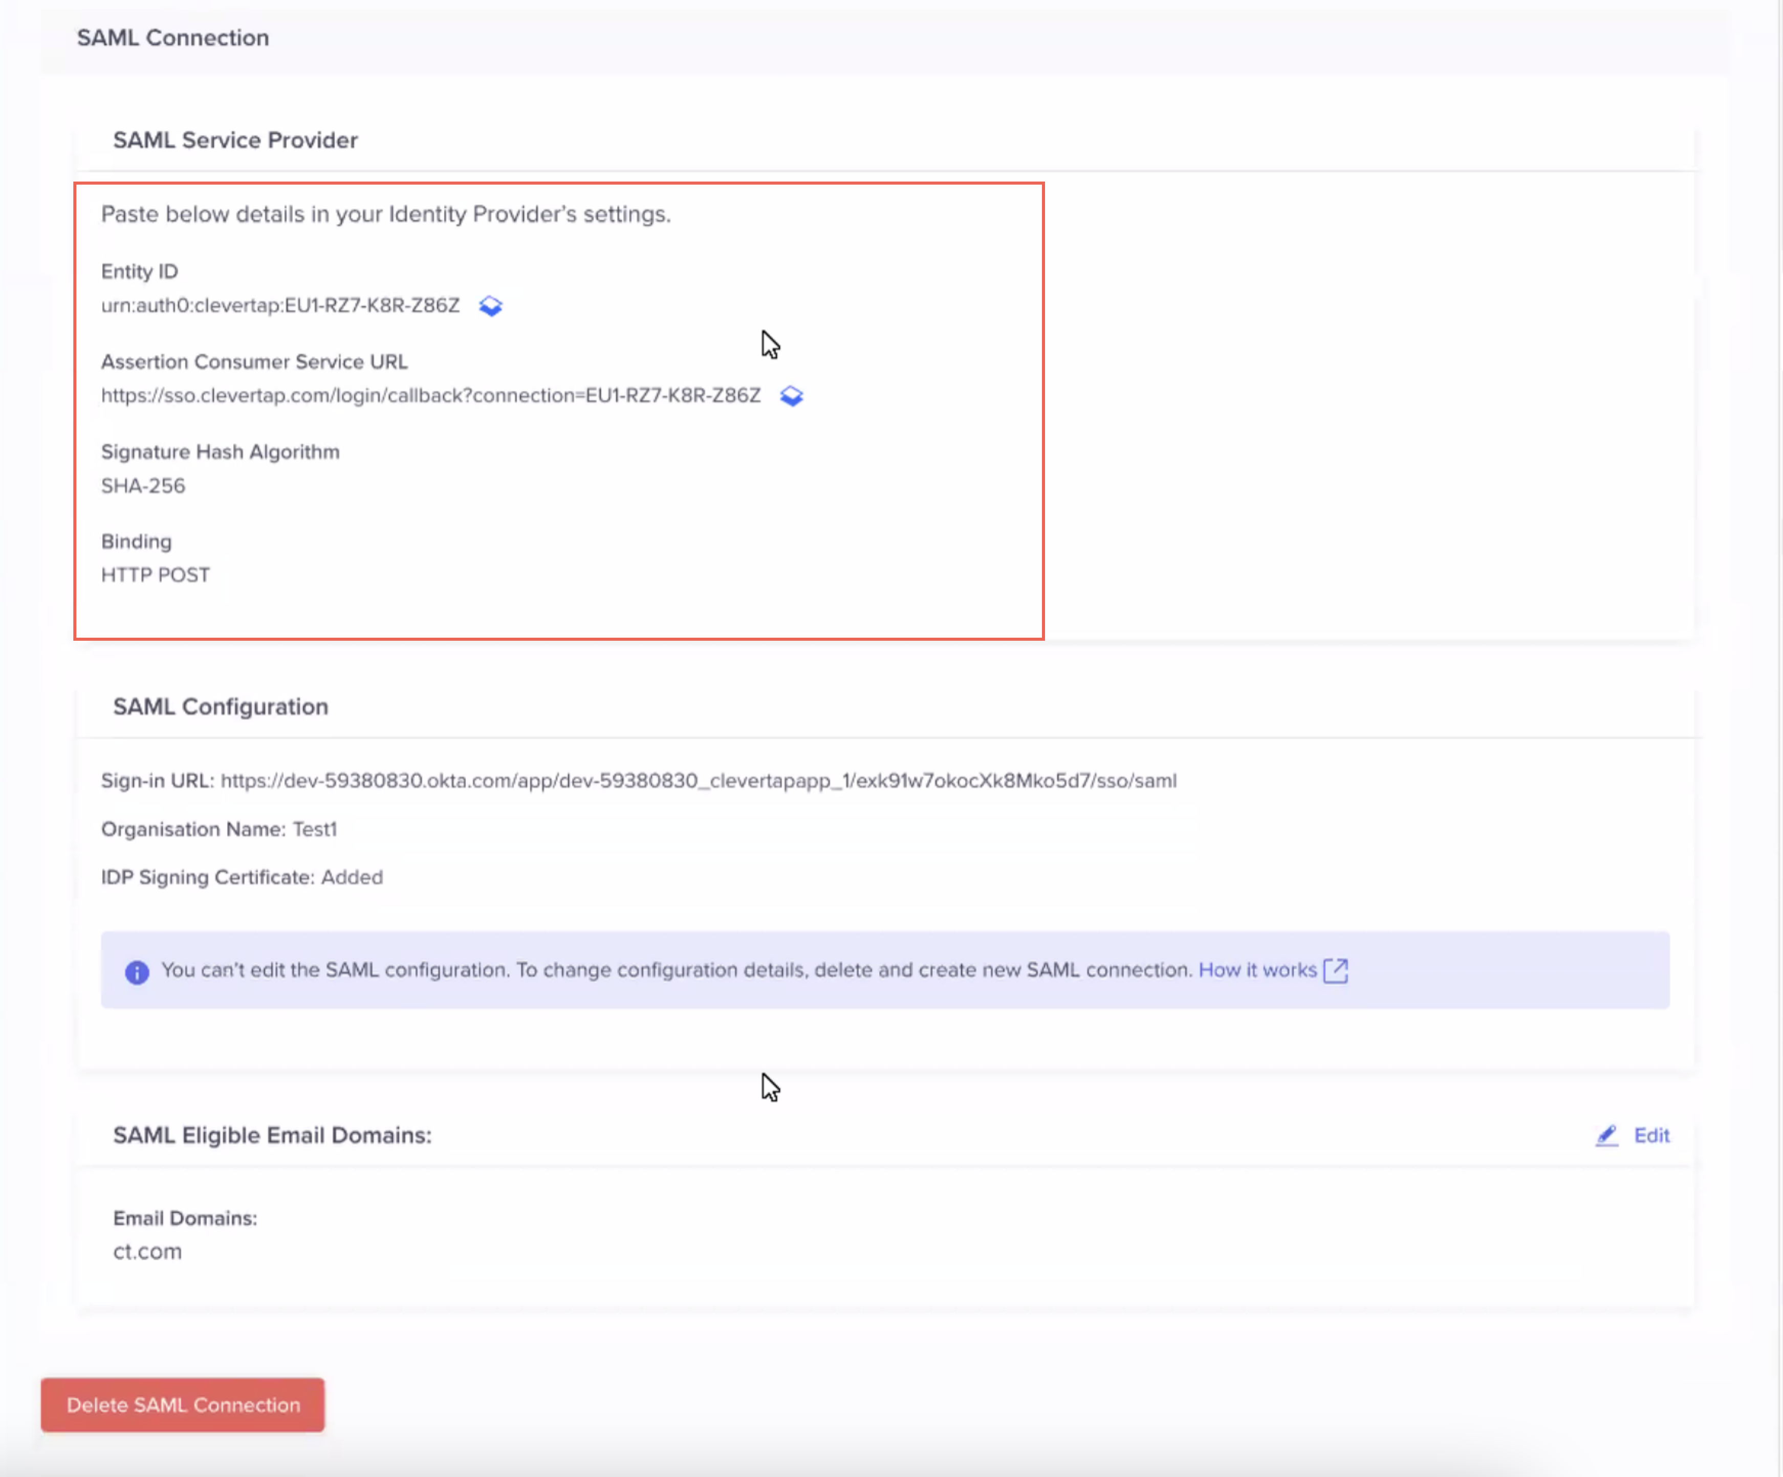Click the SAML Configuration section header
Image resolution: width=1783 pixels, height=1477 pixels.
(x=221, y=707)
